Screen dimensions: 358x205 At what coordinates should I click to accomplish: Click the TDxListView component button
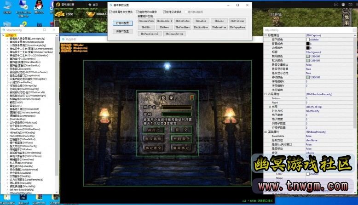tap(201, 28)
